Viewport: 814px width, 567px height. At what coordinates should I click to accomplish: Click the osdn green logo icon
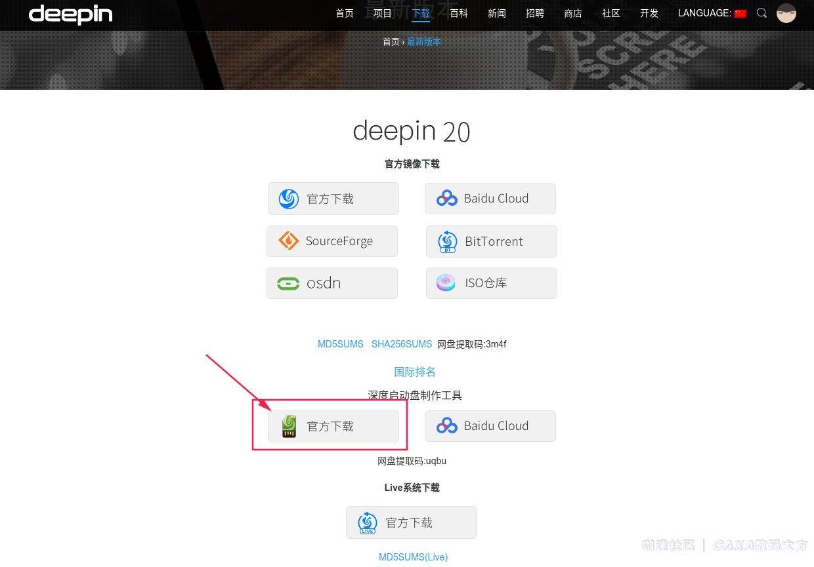click(288, 283)
